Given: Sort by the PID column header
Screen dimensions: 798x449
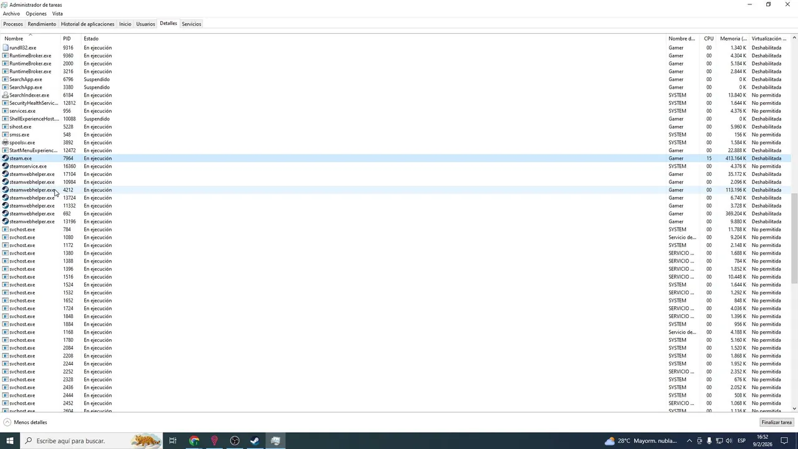Looking at the screenshot, I should coord(70,39).
